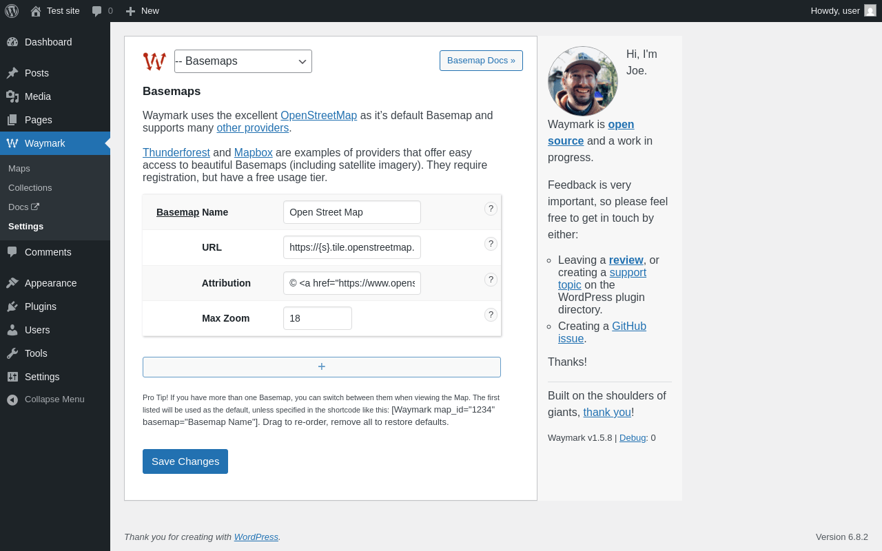Click the Save Changes button
Image resolution: width=882 pixels, height=551 pixels.
(x=185, y=461)
